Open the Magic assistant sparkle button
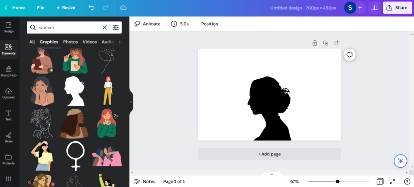414x187 pixels. 400,161
